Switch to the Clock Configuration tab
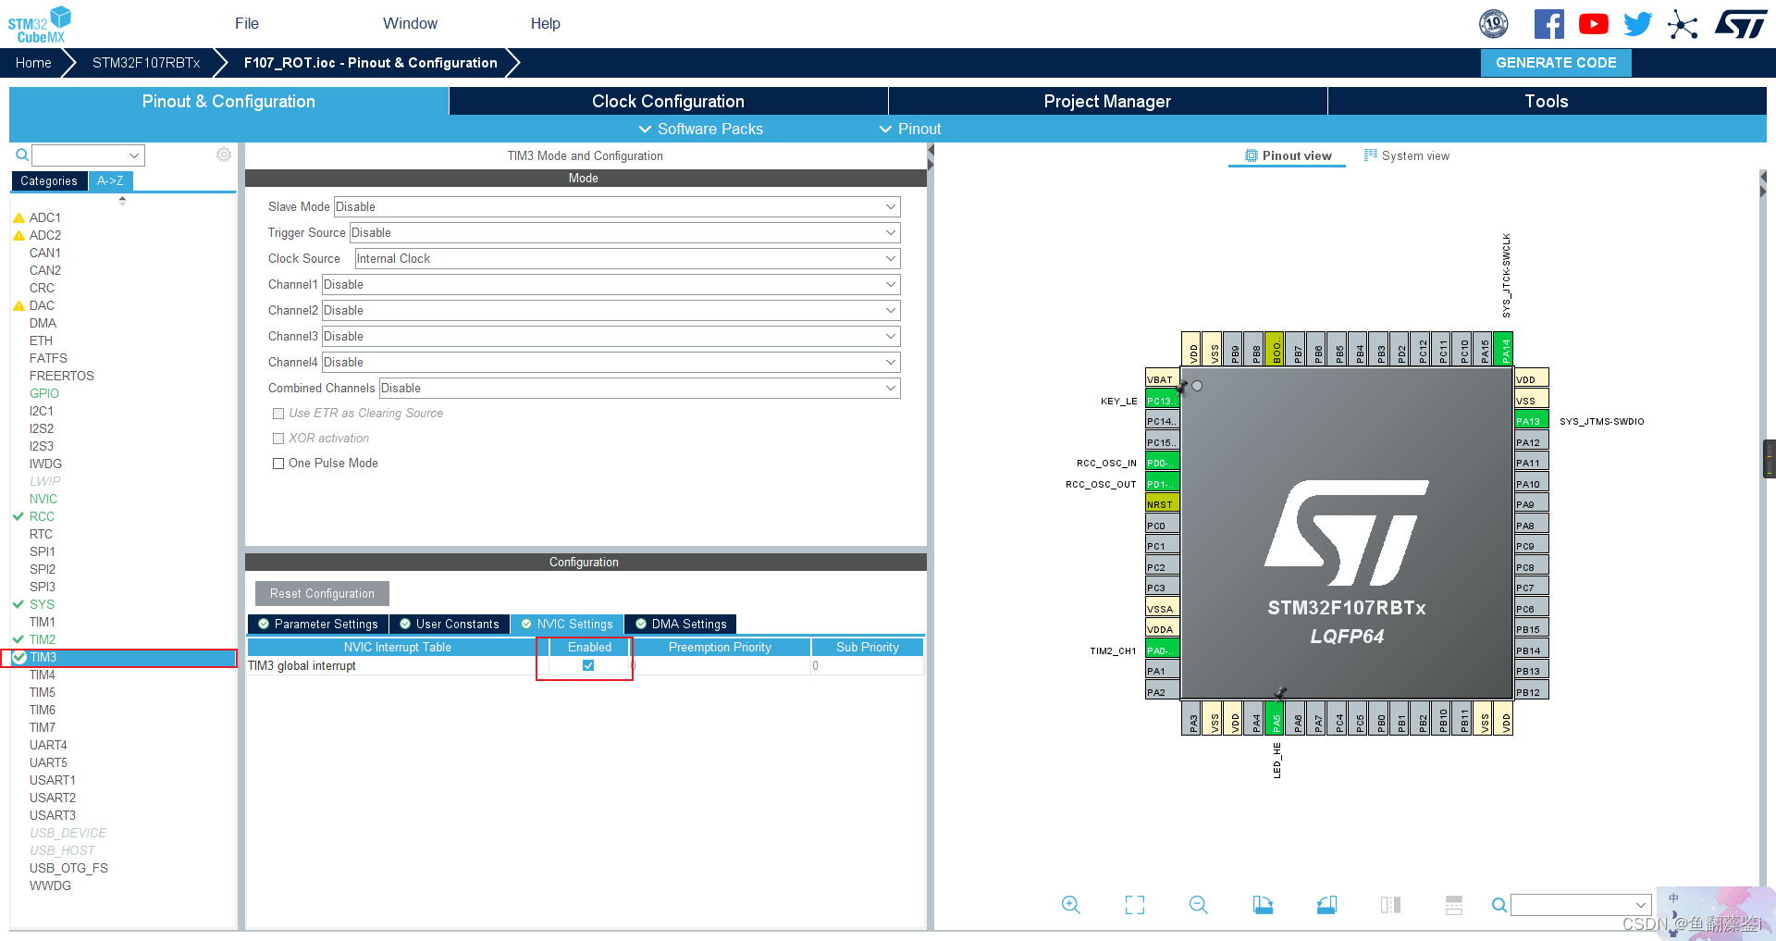1776x941 pixels. [668, 101]
